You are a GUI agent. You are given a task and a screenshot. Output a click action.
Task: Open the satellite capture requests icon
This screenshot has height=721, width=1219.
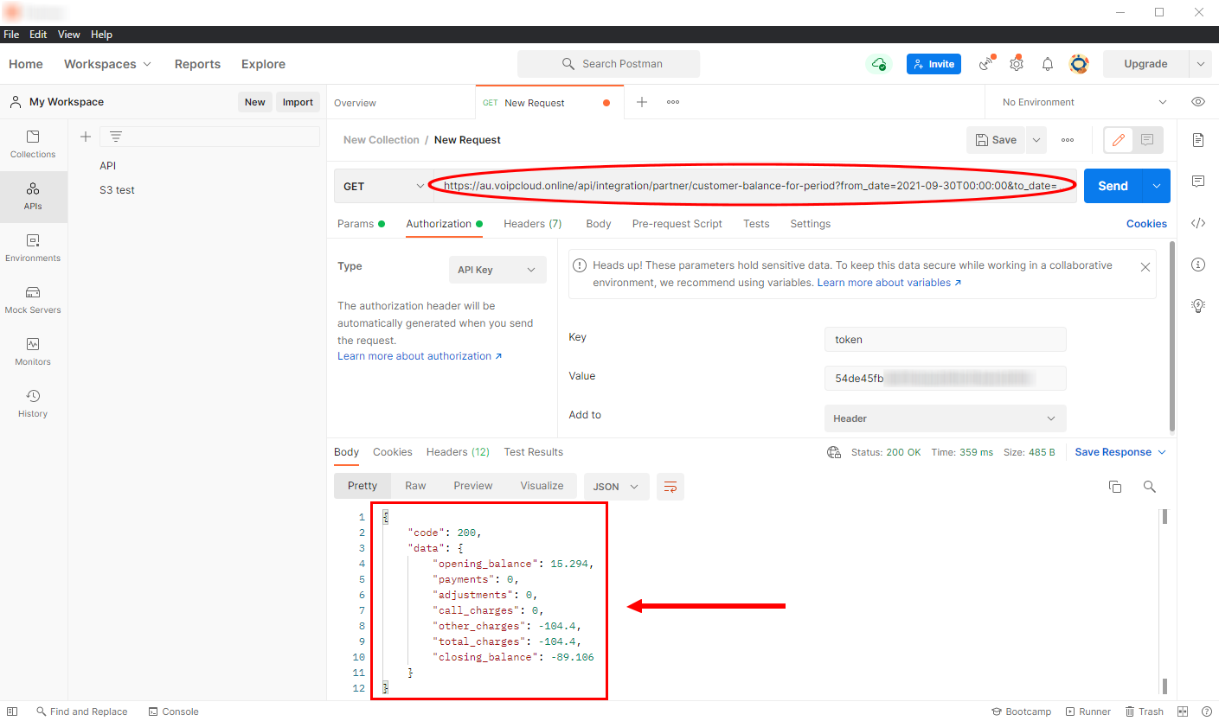tap(986, 64)
